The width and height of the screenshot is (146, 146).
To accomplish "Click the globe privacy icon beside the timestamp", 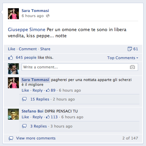I will coord(48,16).
